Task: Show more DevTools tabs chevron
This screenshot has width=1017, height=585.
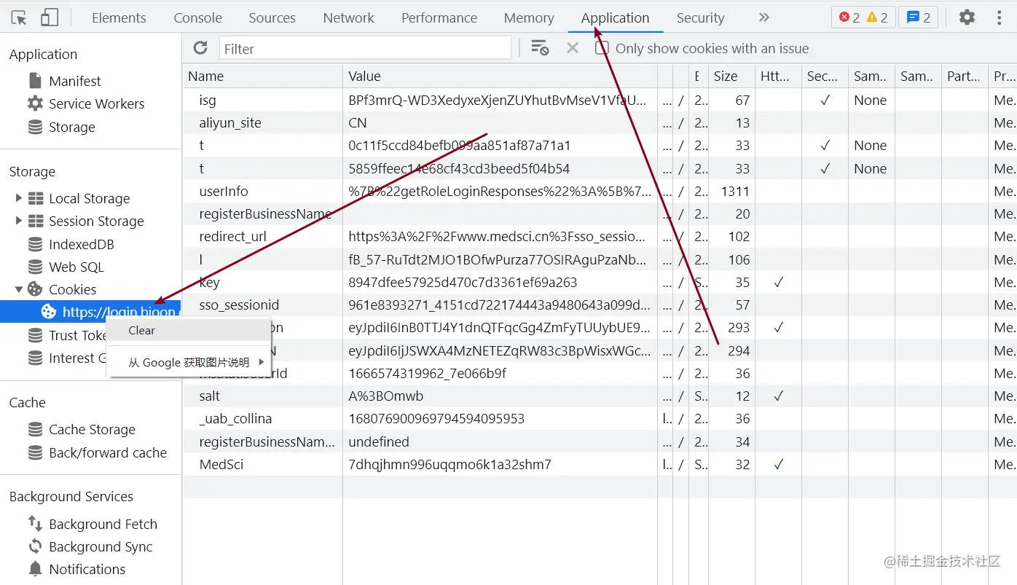Action: (763, 17)
